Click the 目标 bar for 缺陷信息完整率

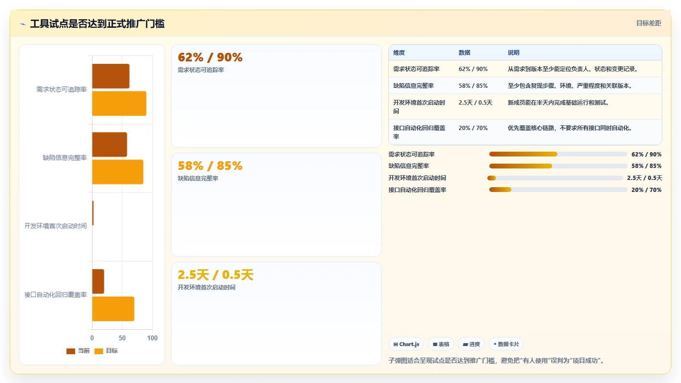(x=118, y=172)
